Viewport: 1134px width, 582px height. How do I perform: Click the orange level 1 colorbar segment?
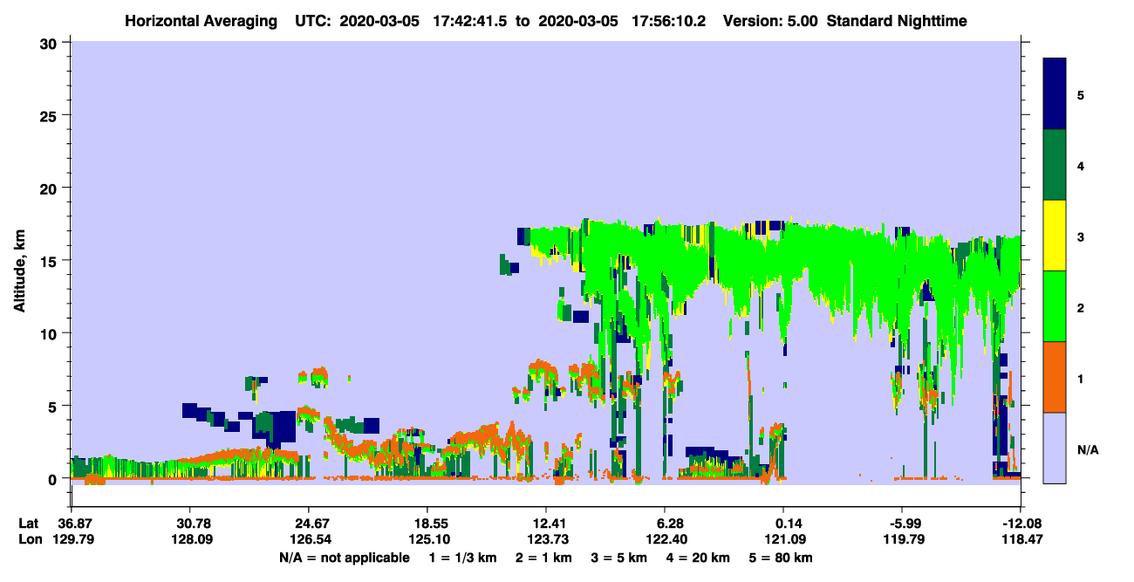click(1055, 377)
